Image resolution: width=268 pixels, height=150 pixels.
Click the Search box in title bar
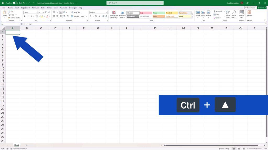tap(135, 3)
